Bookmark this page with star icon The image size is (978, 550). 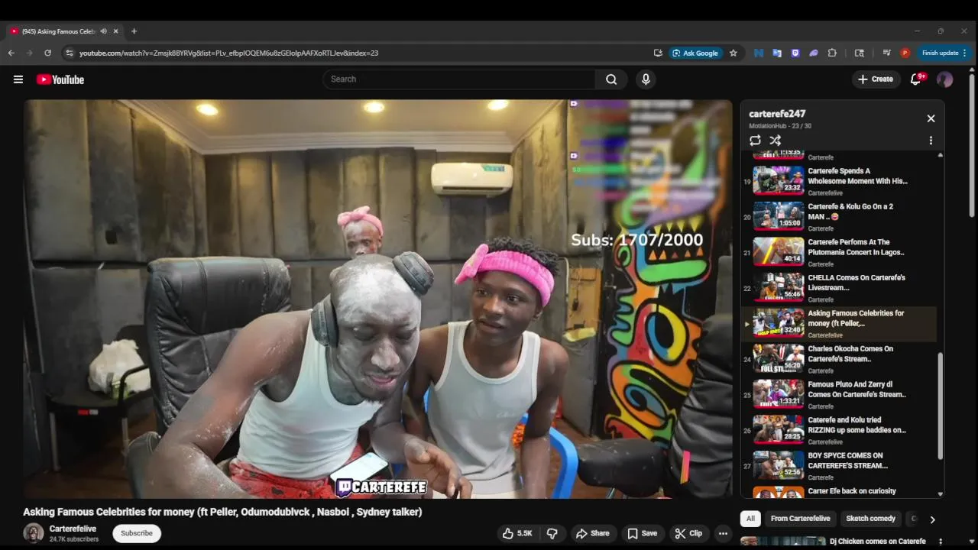tap(733, 53)
